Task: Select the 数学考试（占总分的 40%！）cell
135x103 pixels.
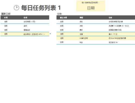Action: coord(34,34)
